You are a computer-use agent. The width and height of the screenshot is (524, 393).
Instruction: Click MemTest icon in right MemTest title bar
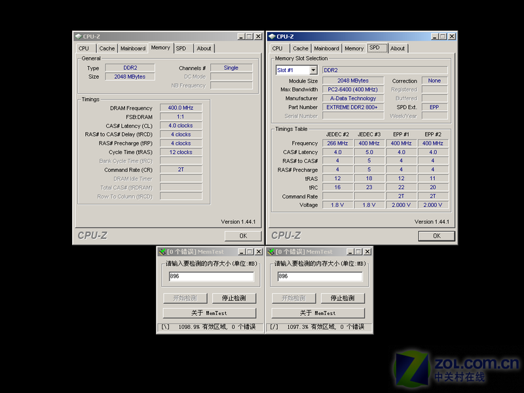click(x=271, y=252)
